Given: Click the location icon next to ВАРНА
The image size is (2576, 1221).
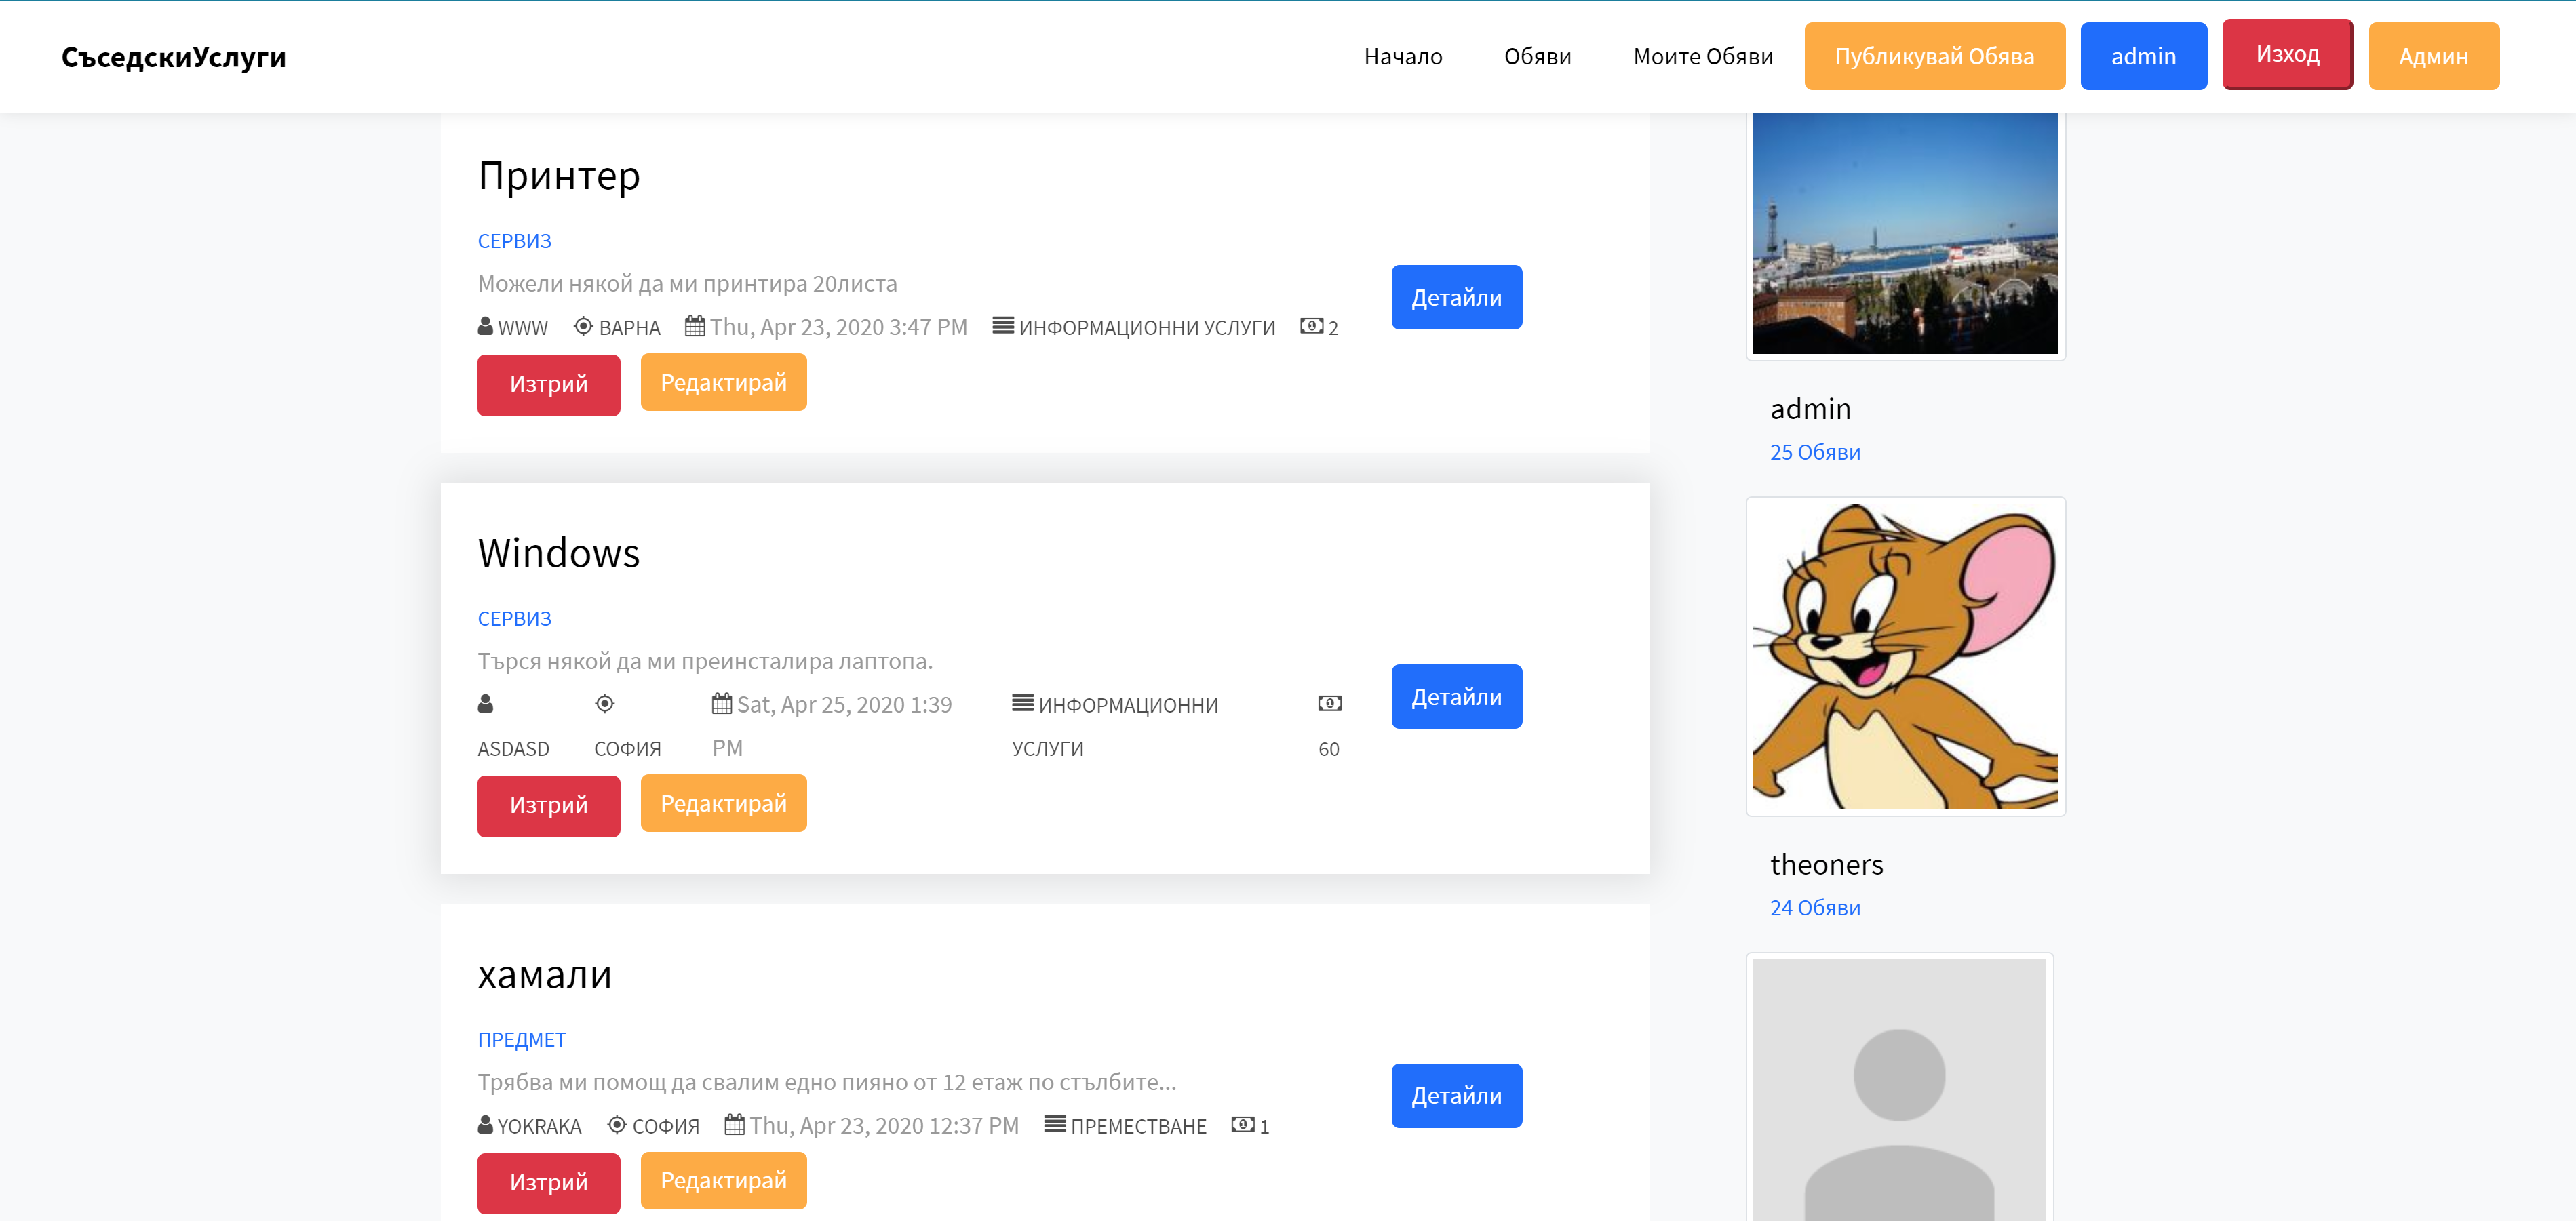Looking at the screenshot, I should tap(583, 325).
